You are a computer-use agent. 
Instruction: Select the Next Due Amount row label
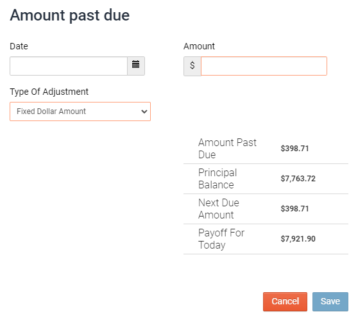[x=219, y=209]
